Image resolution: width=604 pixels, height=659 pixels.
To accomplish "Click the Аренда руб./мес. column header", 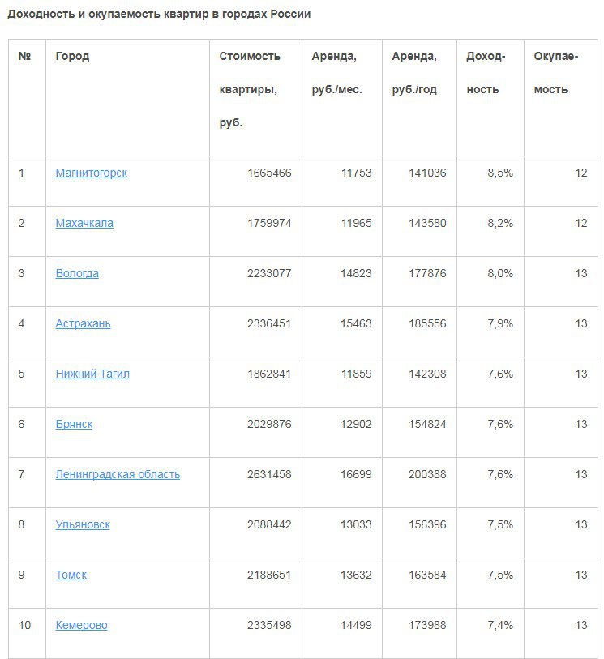I will (336, 73).
